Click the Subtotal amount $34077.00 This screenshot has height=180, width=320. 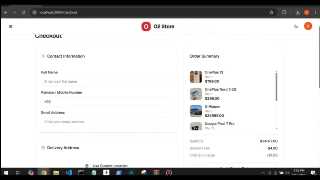[268, 141]
